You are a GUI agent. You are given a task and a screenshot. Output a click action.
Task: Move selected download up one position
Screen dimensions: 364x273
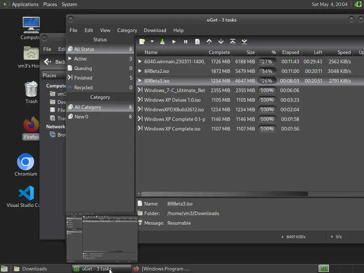(x=209, y=42)
